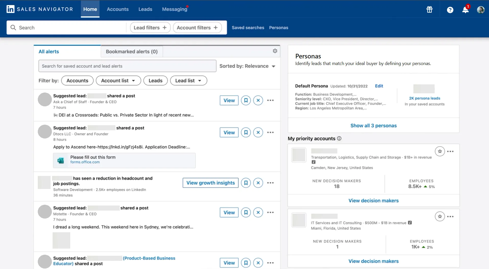Dismiss the Dtocs LLC suggested lead alert
The image size is (489, 269).
pos(258,132)
